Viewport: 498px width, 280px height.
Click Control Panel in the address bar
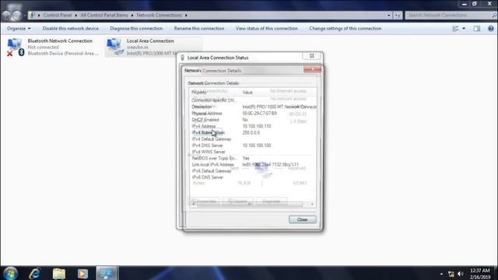coord(57,16)
